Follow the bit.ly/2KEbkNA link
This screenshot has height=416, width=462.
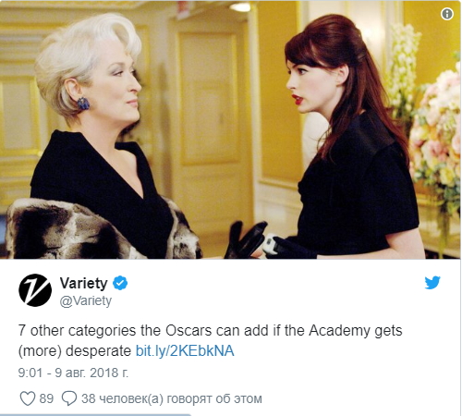pyautogui.click(x=185, y=351)
